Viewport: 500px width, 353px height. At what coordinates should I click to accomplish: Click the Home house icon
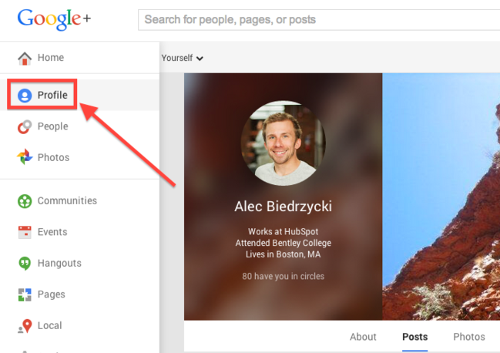(25, 59)
